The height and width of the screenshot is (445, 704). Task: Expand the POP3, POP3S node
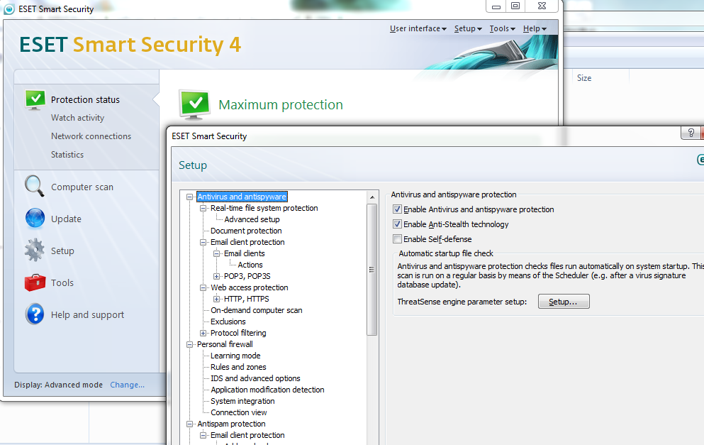click(216, 277)
